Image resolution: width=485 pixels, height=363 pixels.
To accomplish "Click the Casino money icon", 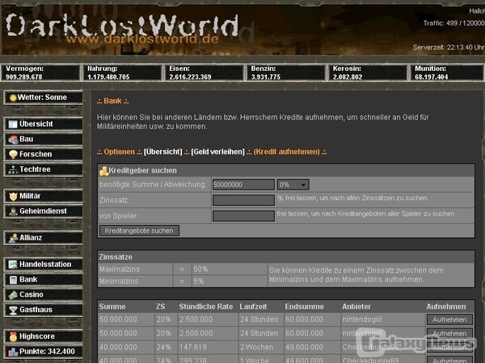I will point(13,294).
